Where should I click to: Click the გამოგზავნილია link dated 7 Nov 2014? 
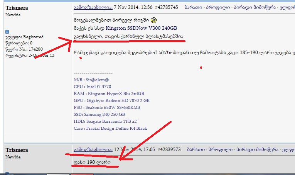point(93,8)
